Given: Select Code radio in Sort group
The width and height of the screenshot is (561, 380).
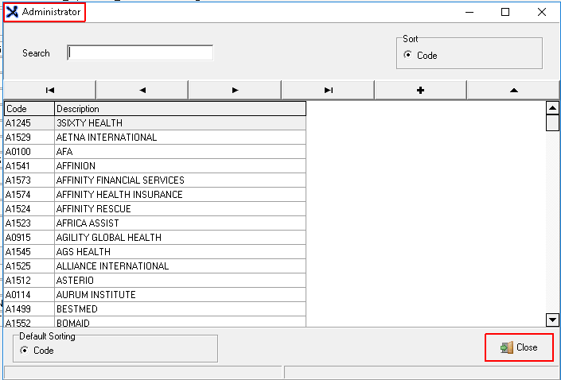Looking at the screenshot, I should point(407,55).
